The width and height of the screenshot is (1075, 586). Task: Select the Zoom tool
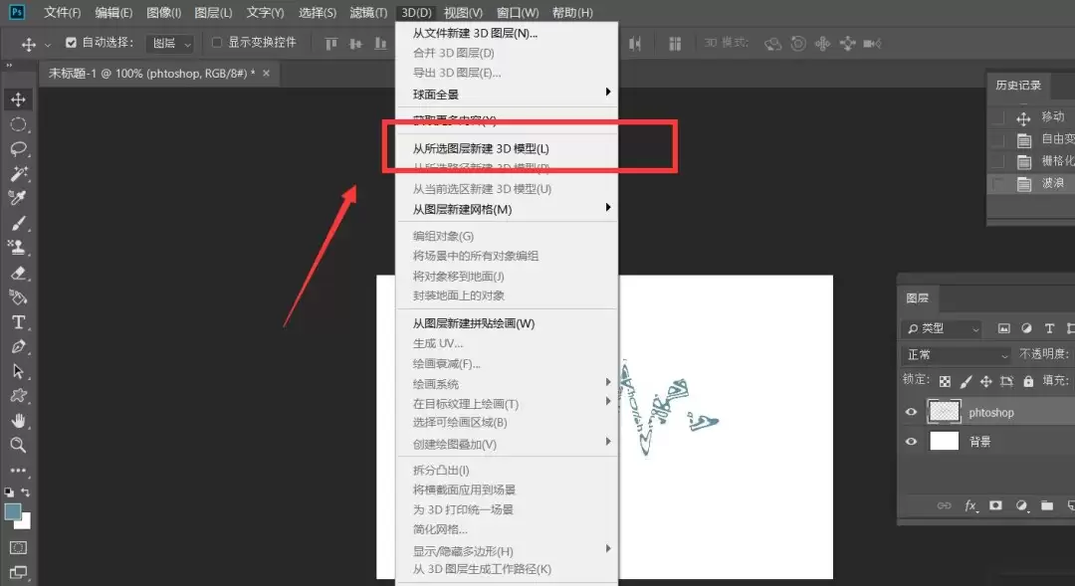[19, 445]
